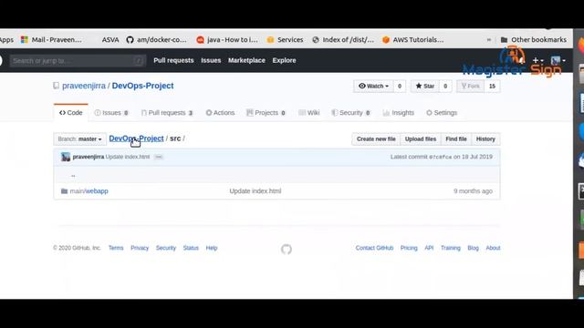Open the Privacy footer link

[x=140, y=248]
